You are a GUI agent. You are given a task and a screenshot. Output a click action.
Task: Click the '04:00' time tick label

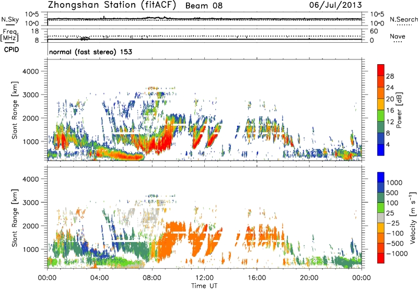100,278
